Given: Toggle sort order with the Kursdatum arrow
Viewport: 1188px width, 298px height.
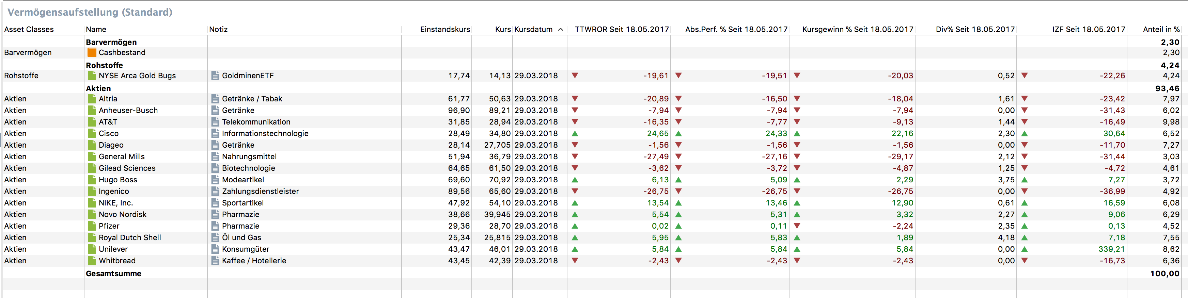Looking at the screenshot, I should pyautogui.click(x=560, y=30).
